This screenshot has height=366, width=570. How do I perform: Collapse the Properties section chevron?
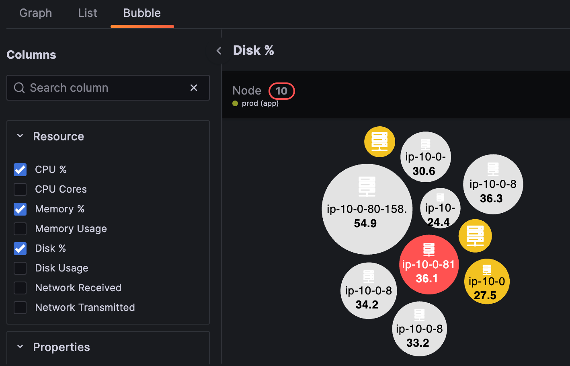coord(20,347)
